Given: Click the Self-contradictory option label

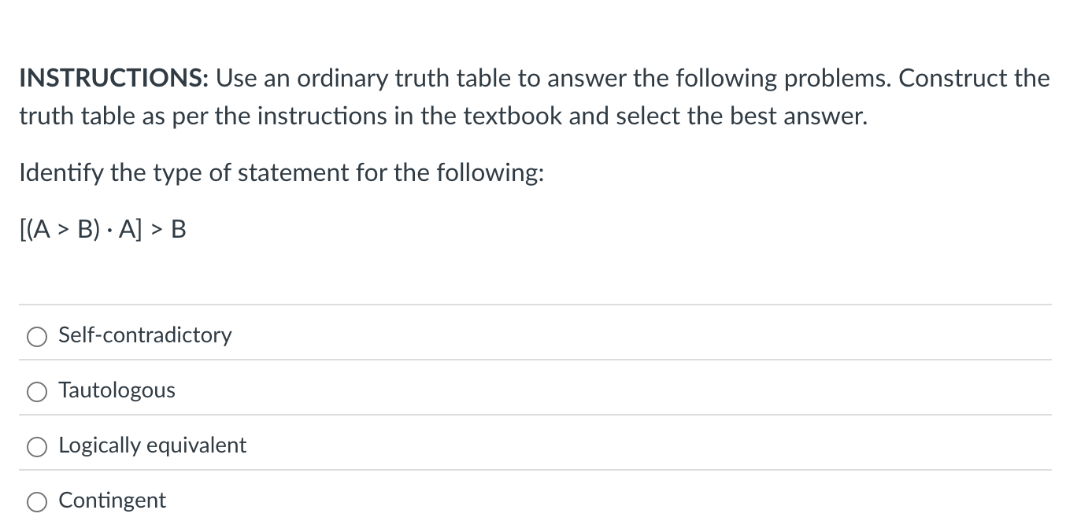Looking at the screenshot, I should pos(145,334).
